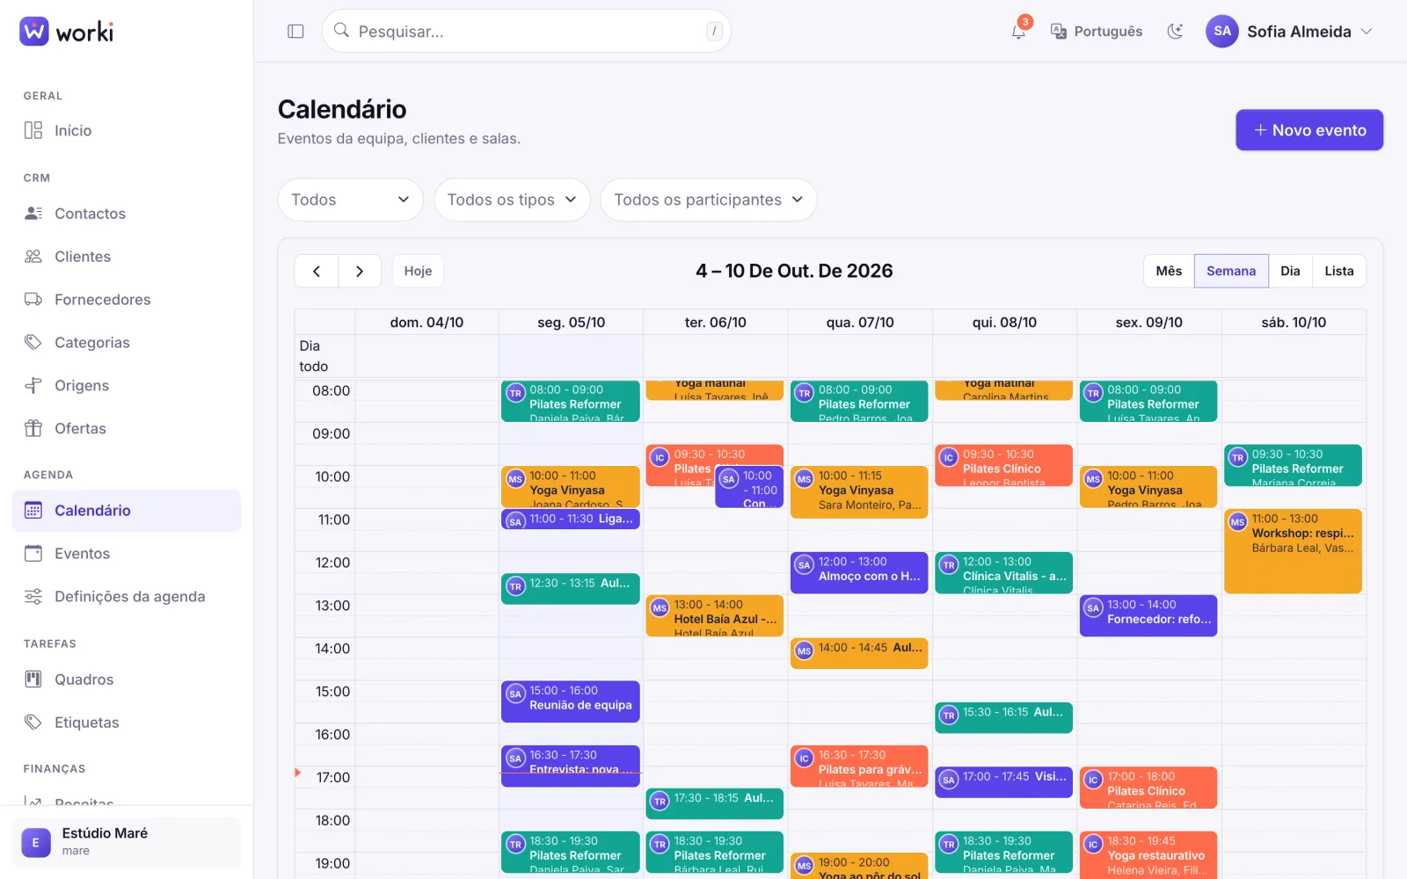
Task: Open Definições da agenda
Action: pyautogui.click(x=127, y=597)
